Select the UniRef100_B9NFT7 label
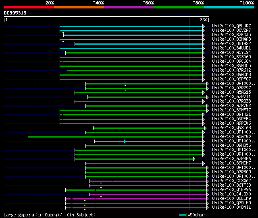Screen dimensions: 258x218 pos(231,110)
